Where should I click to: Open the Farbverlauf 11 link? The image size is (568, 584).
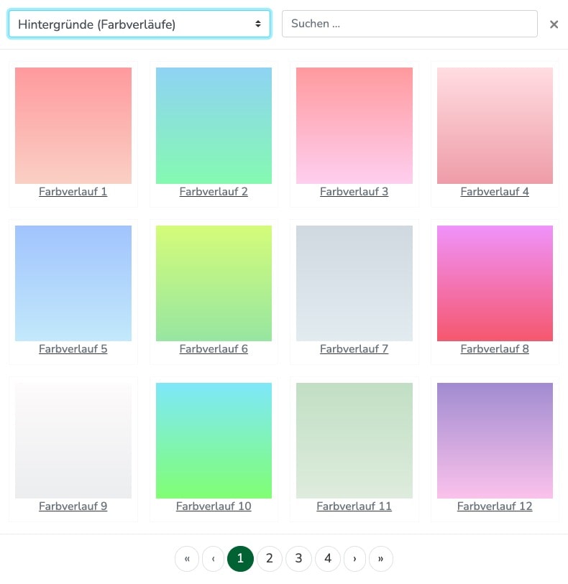[354, 506]
